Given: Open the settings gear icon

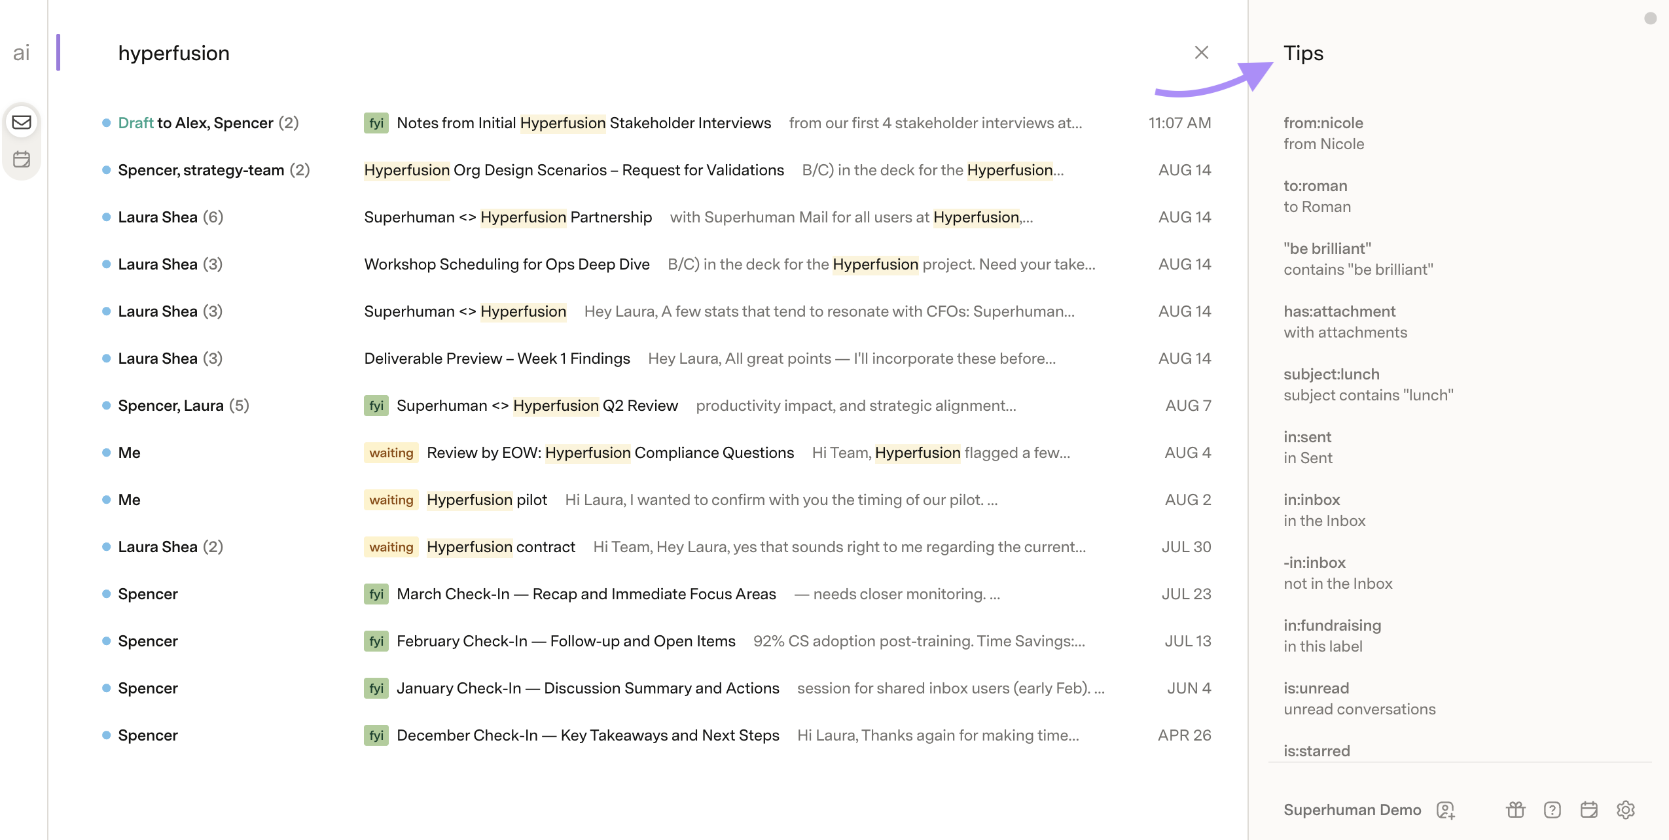Looking at the screenshot, I should click(1626, 810).
